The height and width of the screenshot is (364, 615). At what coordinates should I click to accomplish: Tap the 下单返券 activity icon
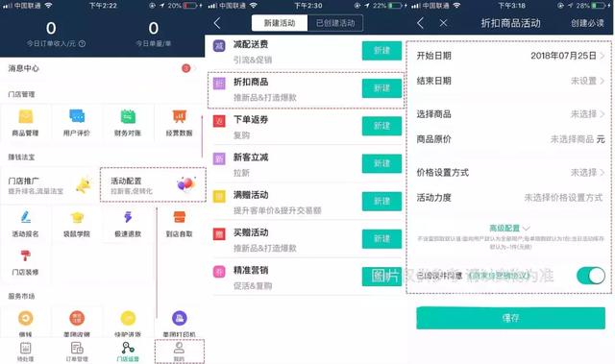(x=219, y=121)
